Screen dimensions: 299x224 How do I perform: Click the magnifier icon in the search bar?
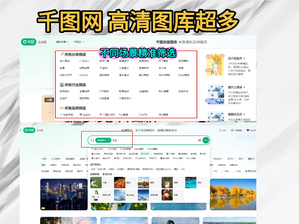pyautogui.click(x=92, y=140)
